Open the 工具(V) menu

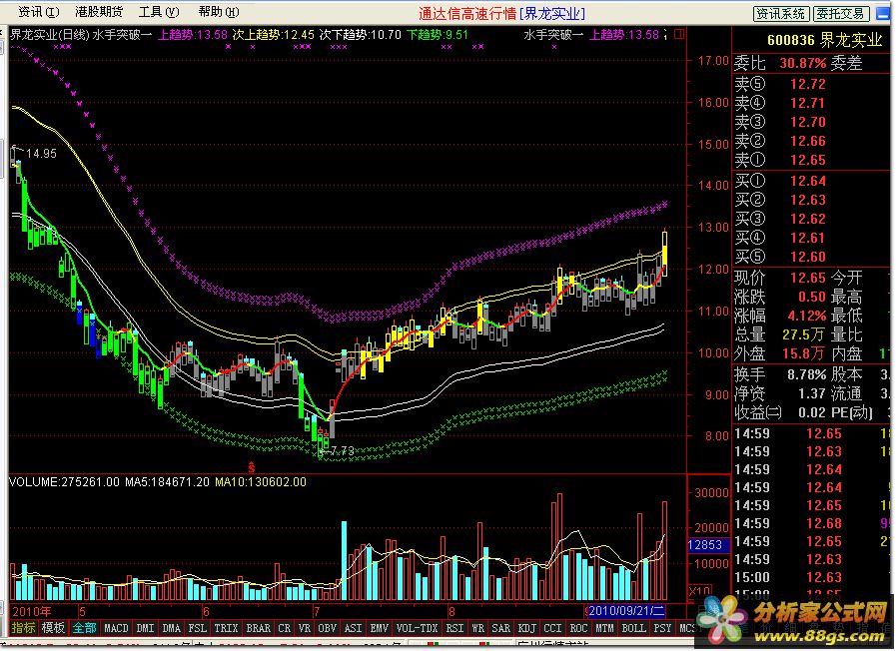(x=158, y=12)
